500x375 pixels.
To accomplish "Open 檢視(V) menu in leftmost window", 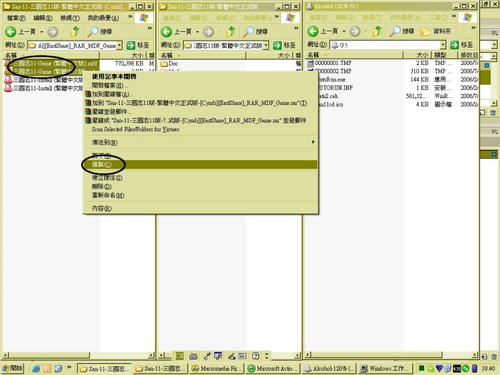I will pos(70,18).
